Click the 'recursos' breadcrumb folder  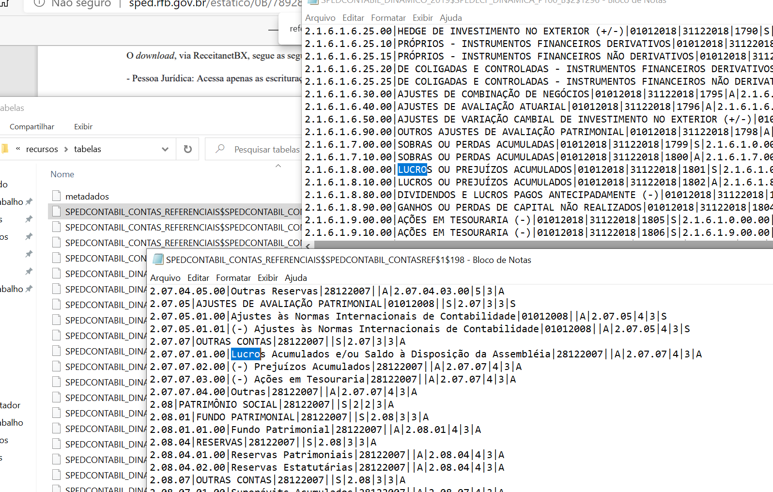point(42,149)
